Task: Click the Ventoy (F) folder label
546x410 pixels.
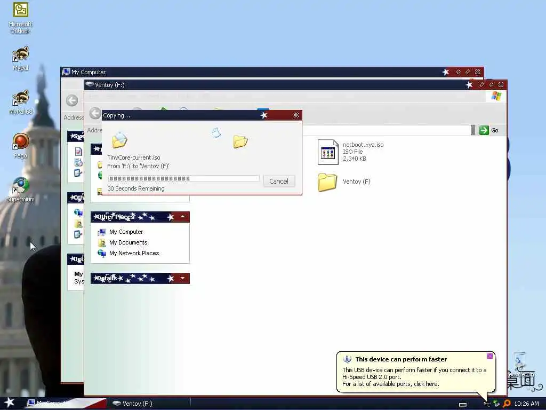Action: [357, 182]
